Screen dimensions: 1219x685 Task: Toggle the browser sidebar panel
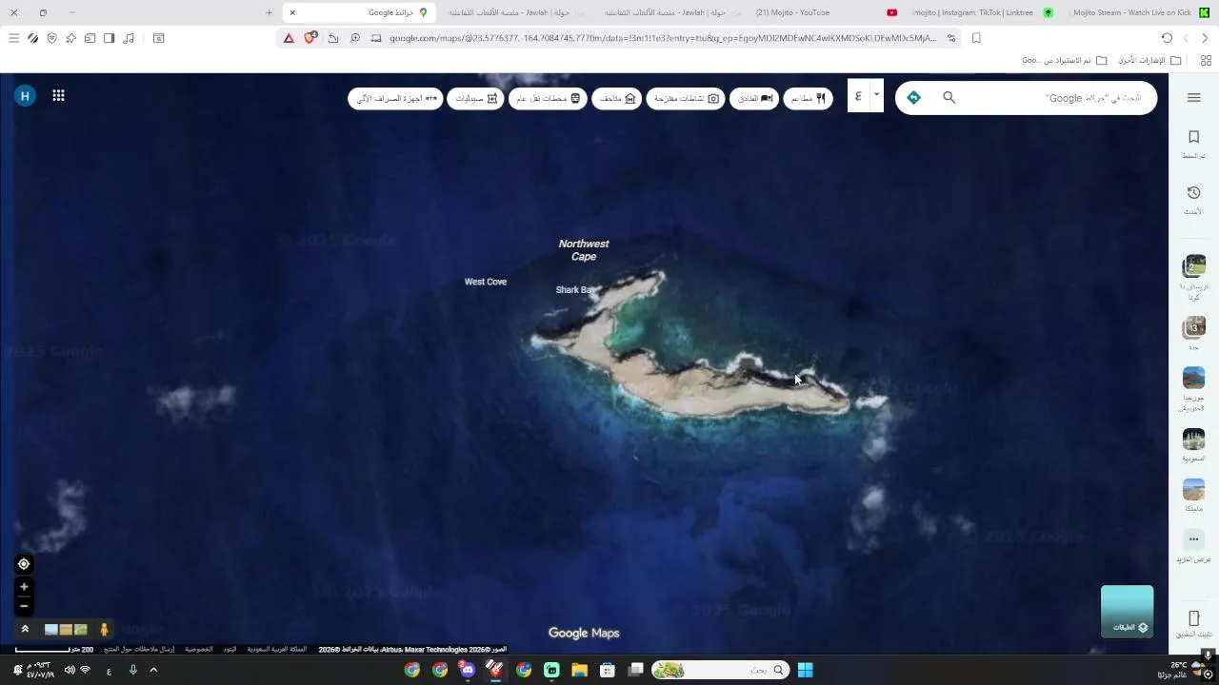tap(110, 38)
